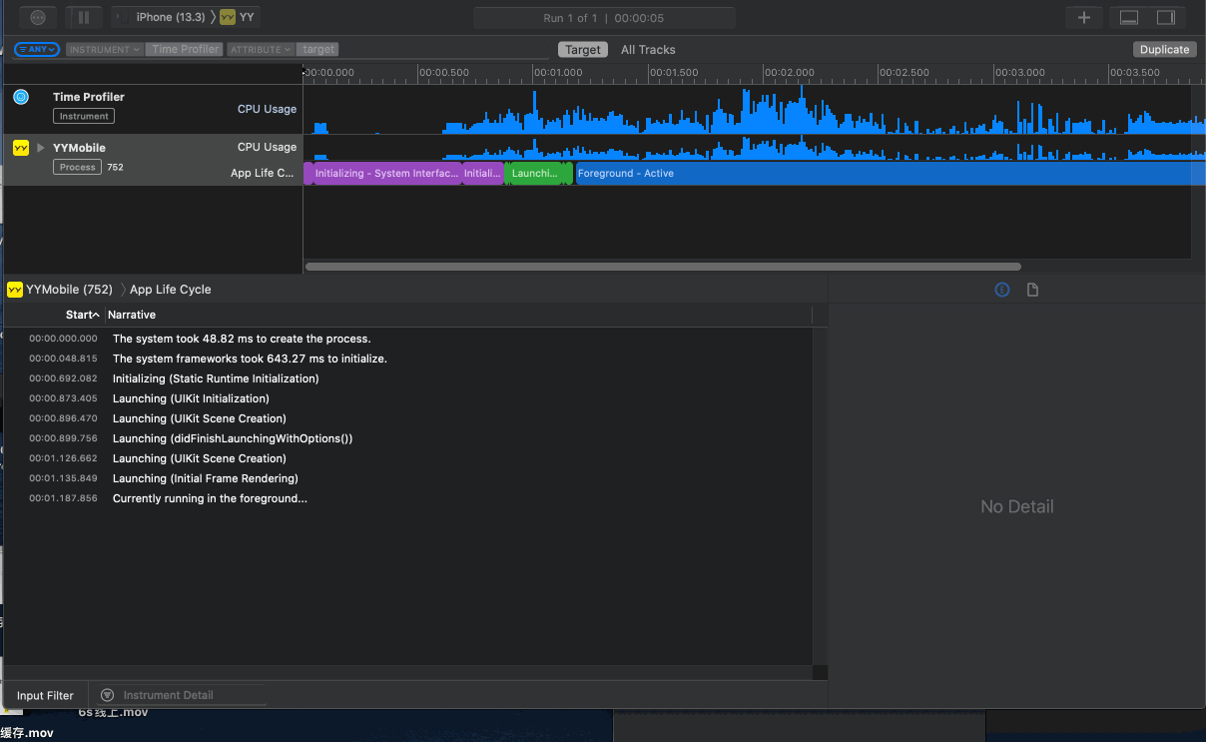Select row 'Currently running in the foreground...'
The height and width of the screenshot is (742, 1206).
tap(409, 498)
